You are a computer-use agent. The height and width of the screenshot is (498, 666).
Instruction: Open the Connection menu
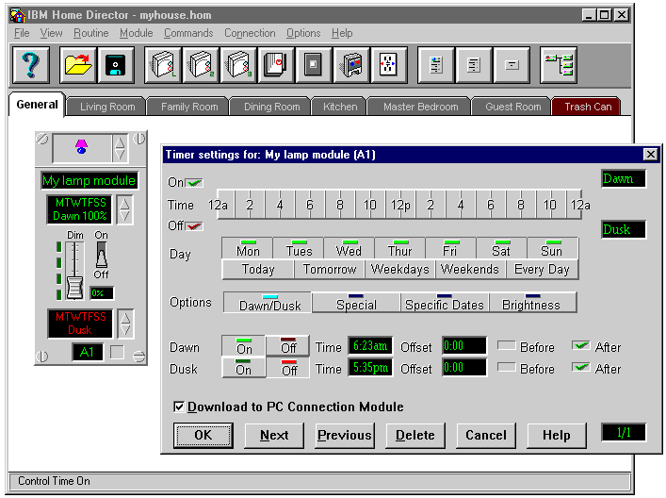click(250, 33)
